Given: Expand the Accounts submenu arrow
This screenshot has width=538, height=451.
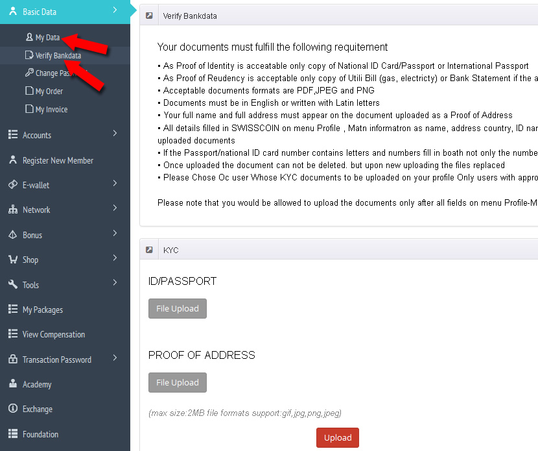Looking at the screenshot, I should [115, 134].
